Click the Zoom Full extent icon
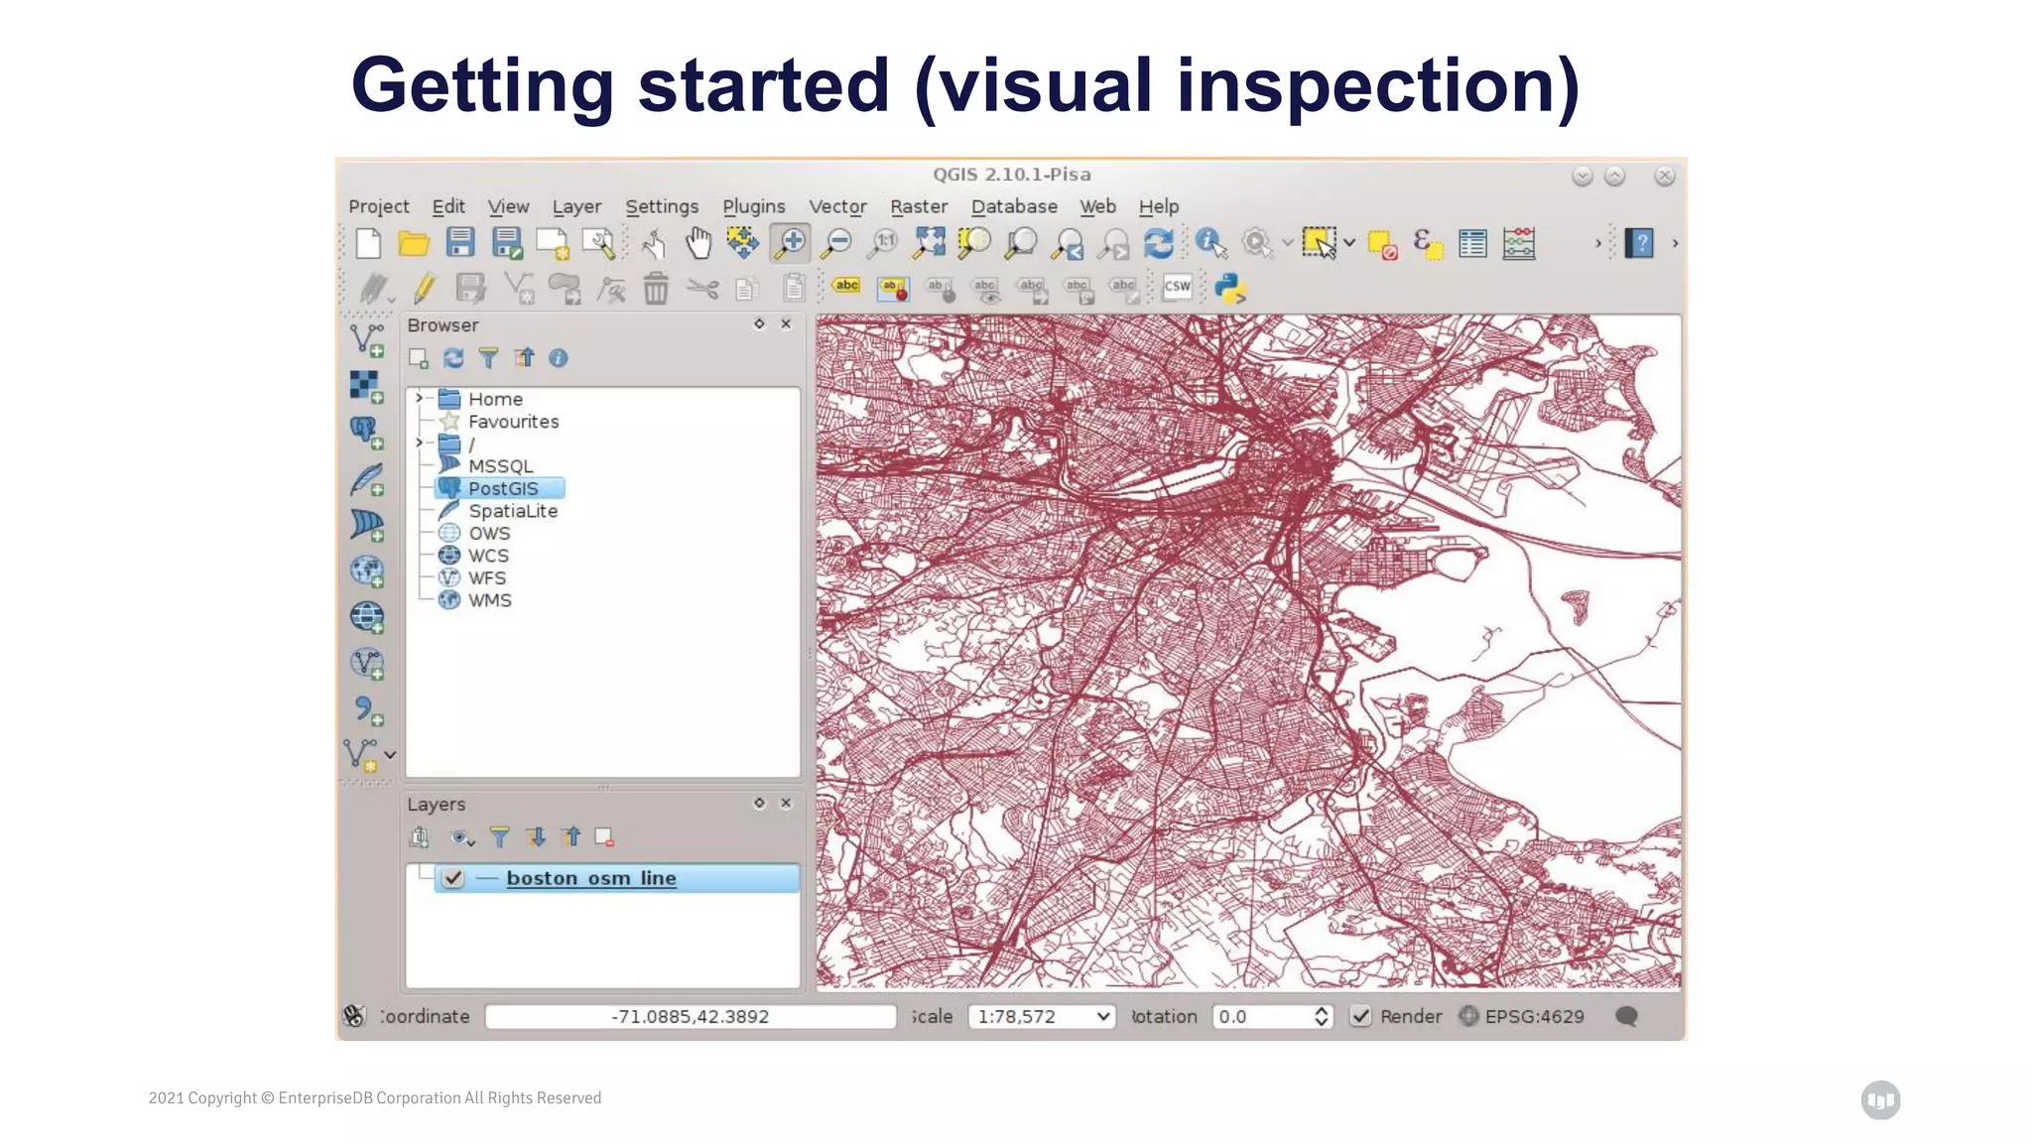The height and width of the screenshot is (1143, 2032). pyautogui.click(x=930, y=243)
